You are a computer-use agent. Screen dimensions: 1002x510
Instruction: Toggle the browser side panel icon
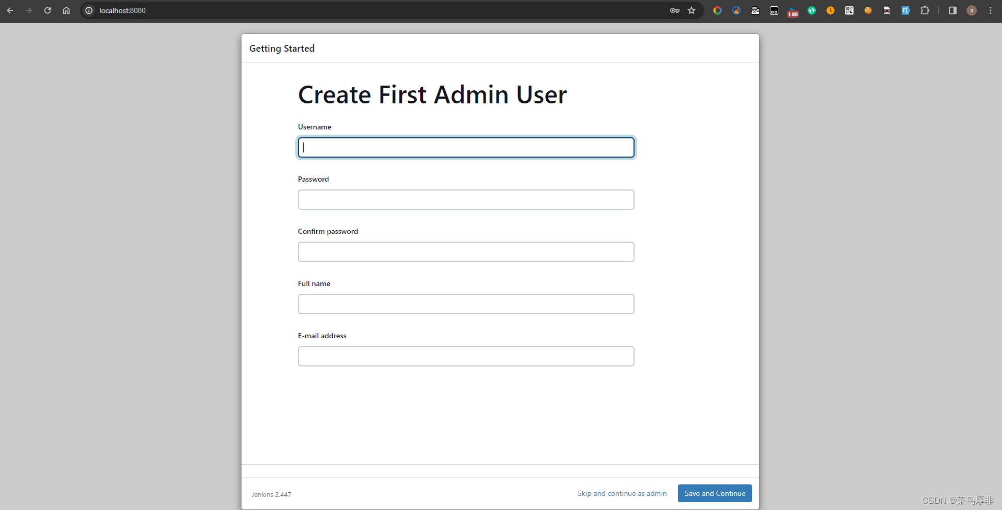click(952, 10)
